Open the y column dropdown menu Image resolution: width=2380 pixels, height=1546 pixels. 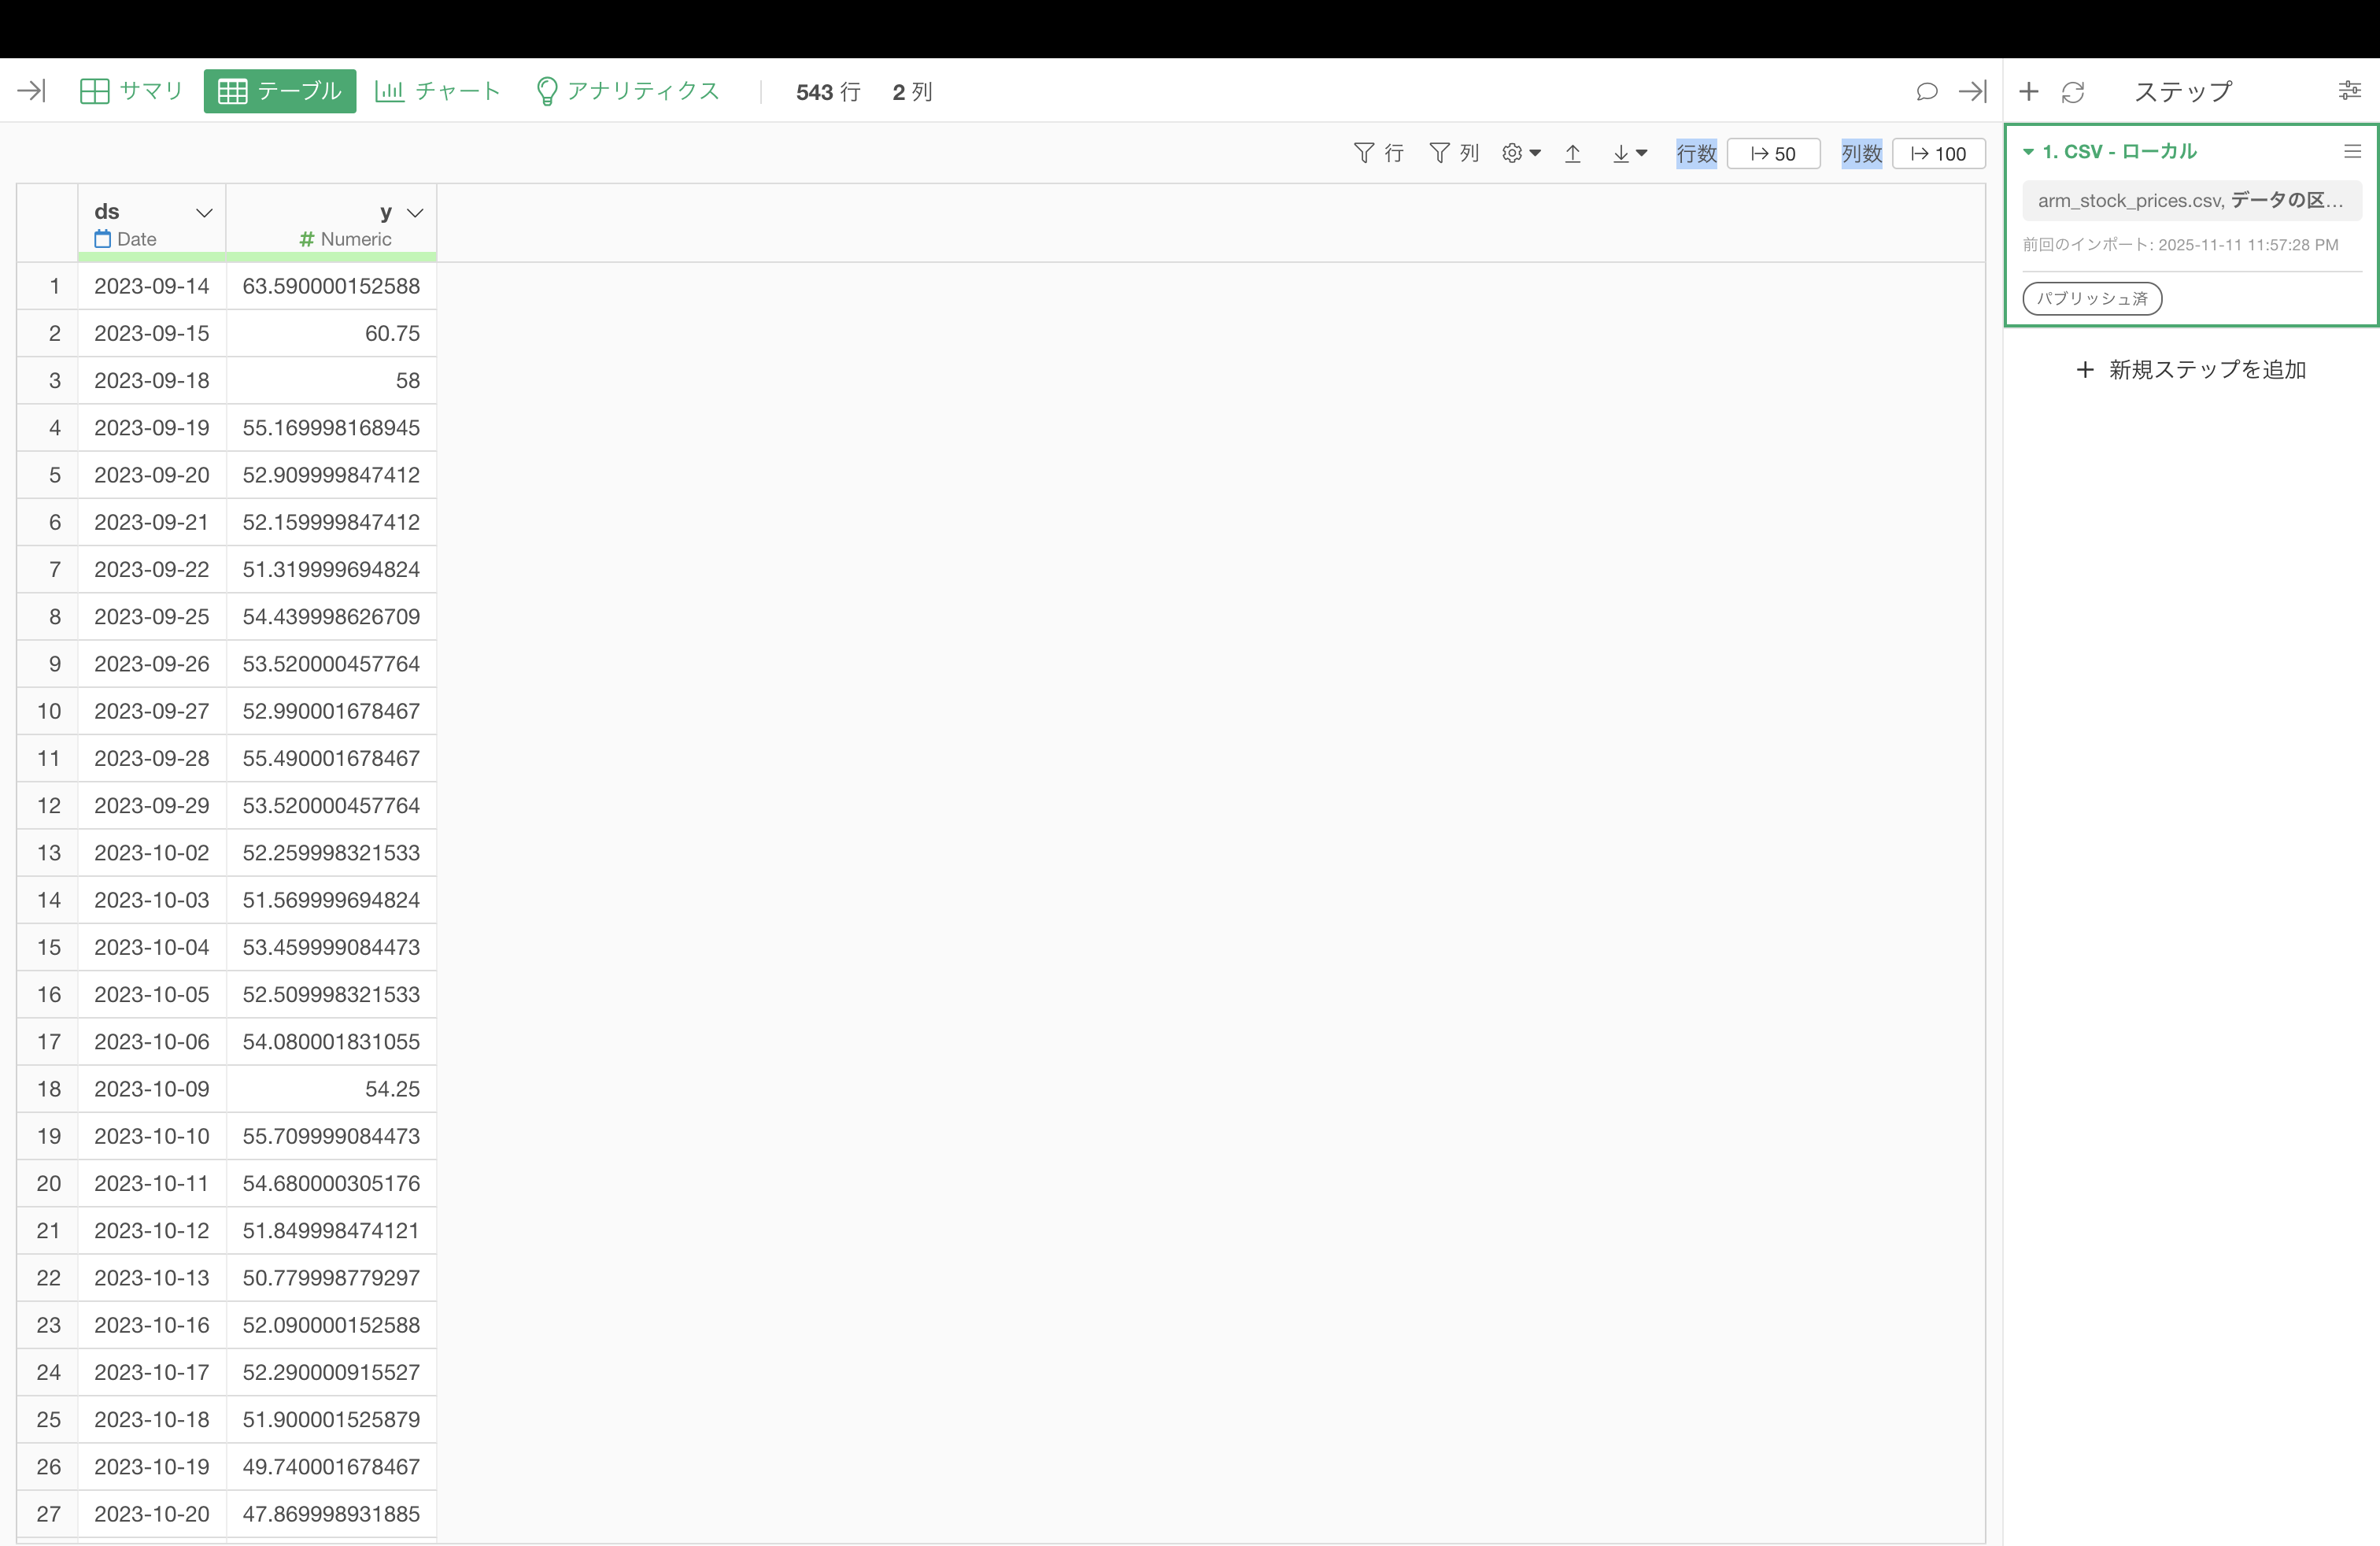(x=415, y=212)
